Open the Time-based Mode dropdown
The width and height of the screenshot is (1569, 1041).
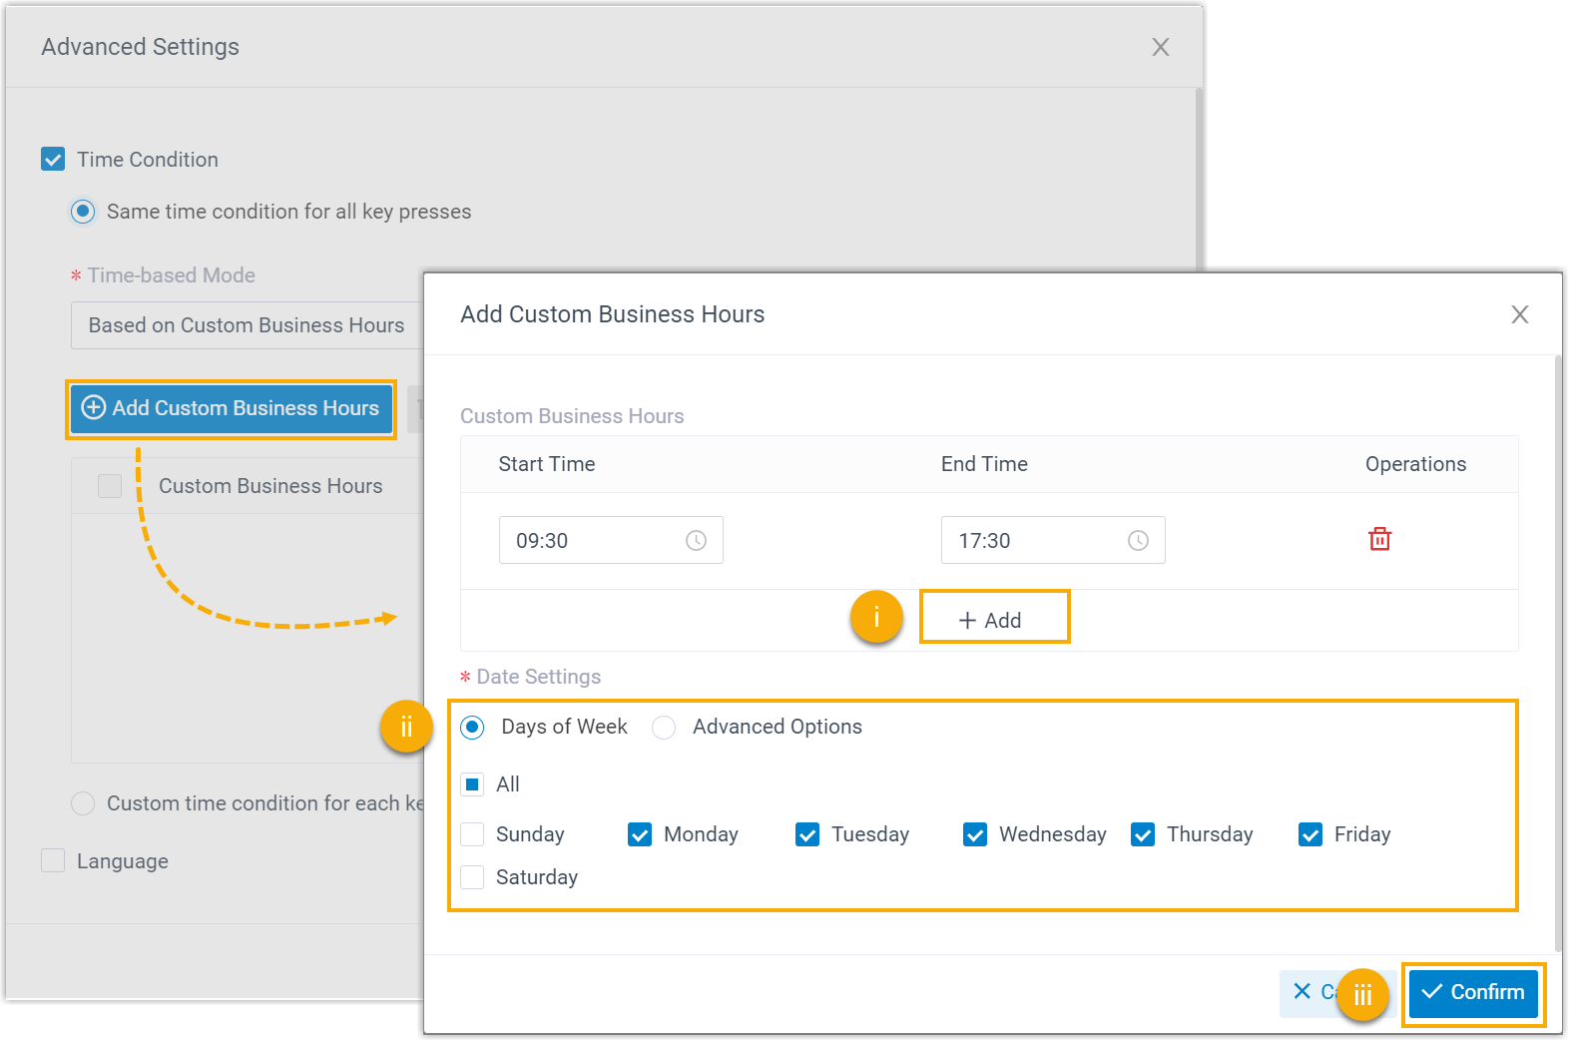coord(247,325)
